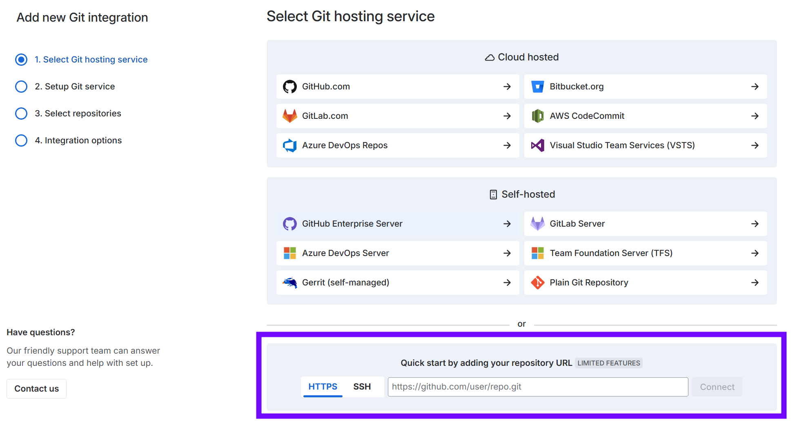797x421 pixels.
Task: Click the repository URL input field
Action: click(537, 387)
